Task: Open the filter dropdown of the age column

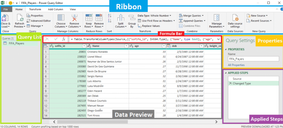Action: point(164,46)
